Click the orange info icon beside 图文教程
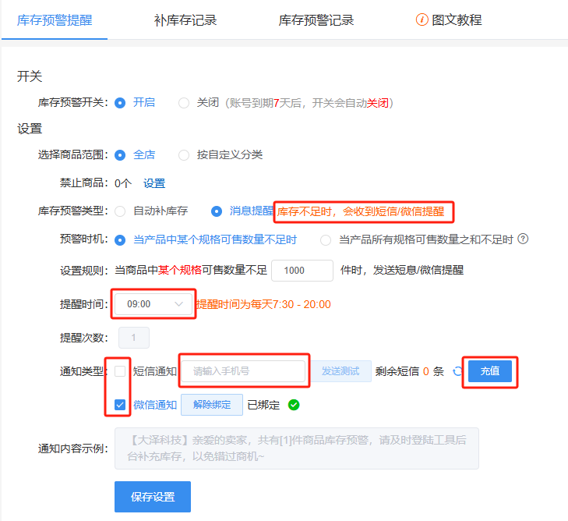This screenshot has width=568, height=521. pyautogui.click(x=422, y=19)
